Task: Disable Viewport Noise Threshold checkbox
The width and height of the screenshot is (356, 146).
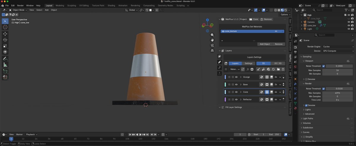Action: click(323, 66)
